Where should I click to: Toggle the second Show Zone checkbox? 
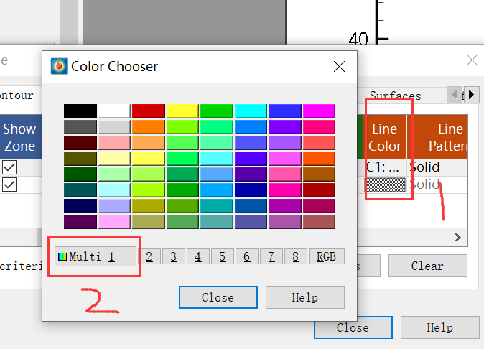pos(9,185)
